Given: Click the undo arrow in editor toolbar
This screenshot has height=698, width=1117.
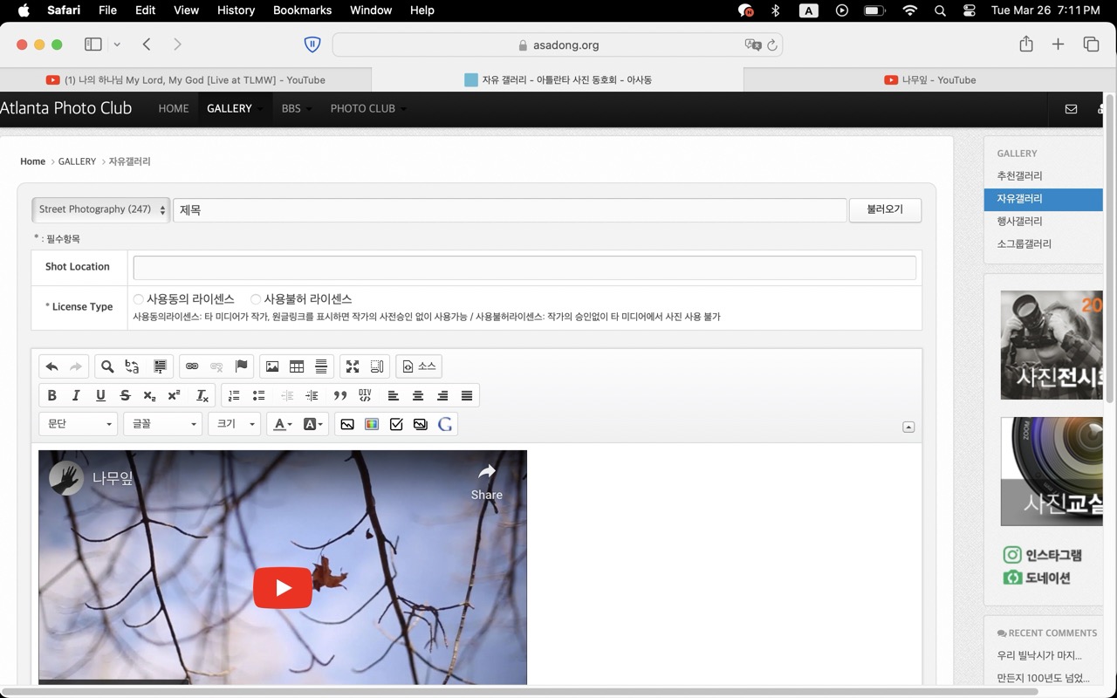Looking at the screenshot, I should [x=51, y=366].
